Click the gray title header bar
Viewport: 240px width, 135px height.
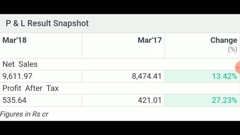(x=120, y=23)
